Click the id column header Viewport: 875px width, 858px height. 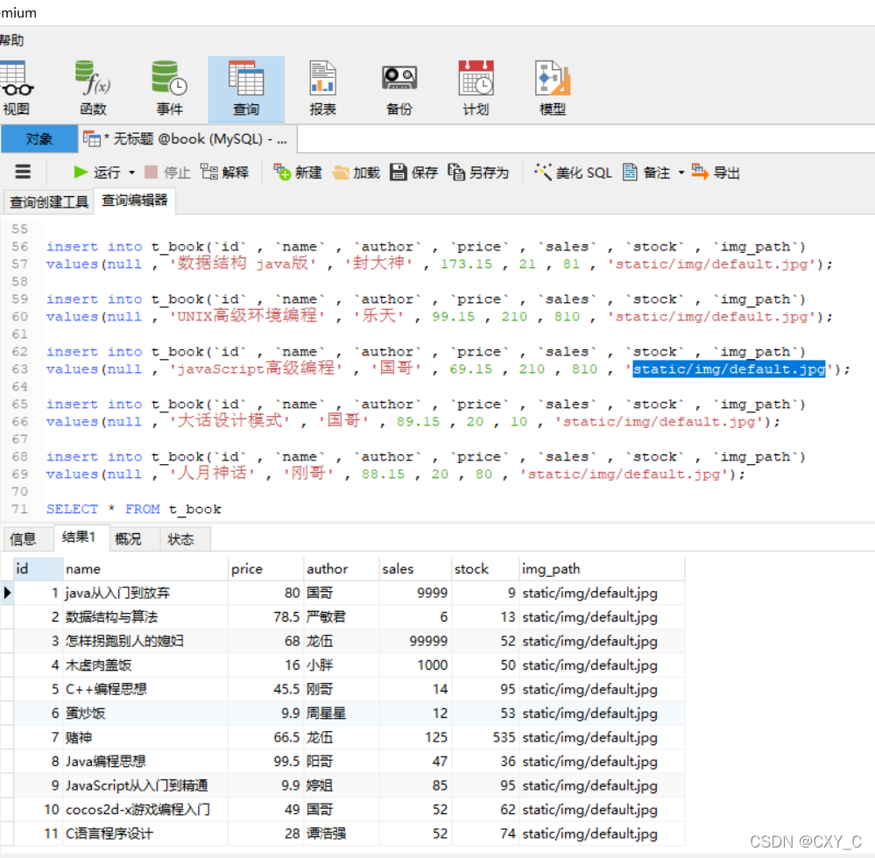click(38, 568)
